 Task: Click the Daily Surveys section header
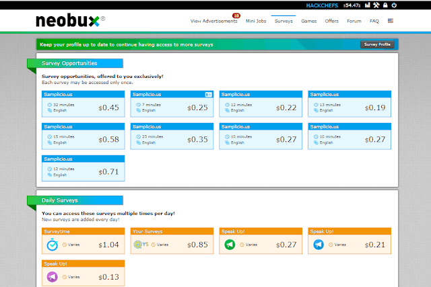pos(75,200)
